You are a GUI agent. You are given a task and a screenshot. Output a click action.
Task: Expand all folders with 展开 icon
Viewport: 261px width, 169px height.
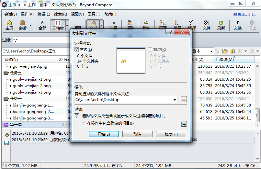pos(163,25)
